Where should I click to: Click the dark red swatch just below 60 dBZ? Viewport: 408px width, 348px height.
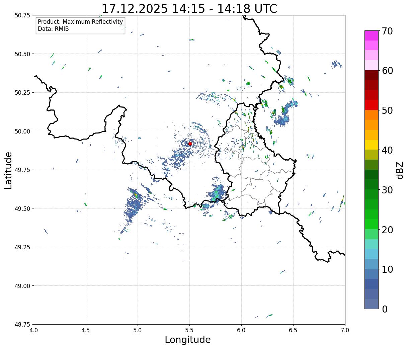(372, 75)
